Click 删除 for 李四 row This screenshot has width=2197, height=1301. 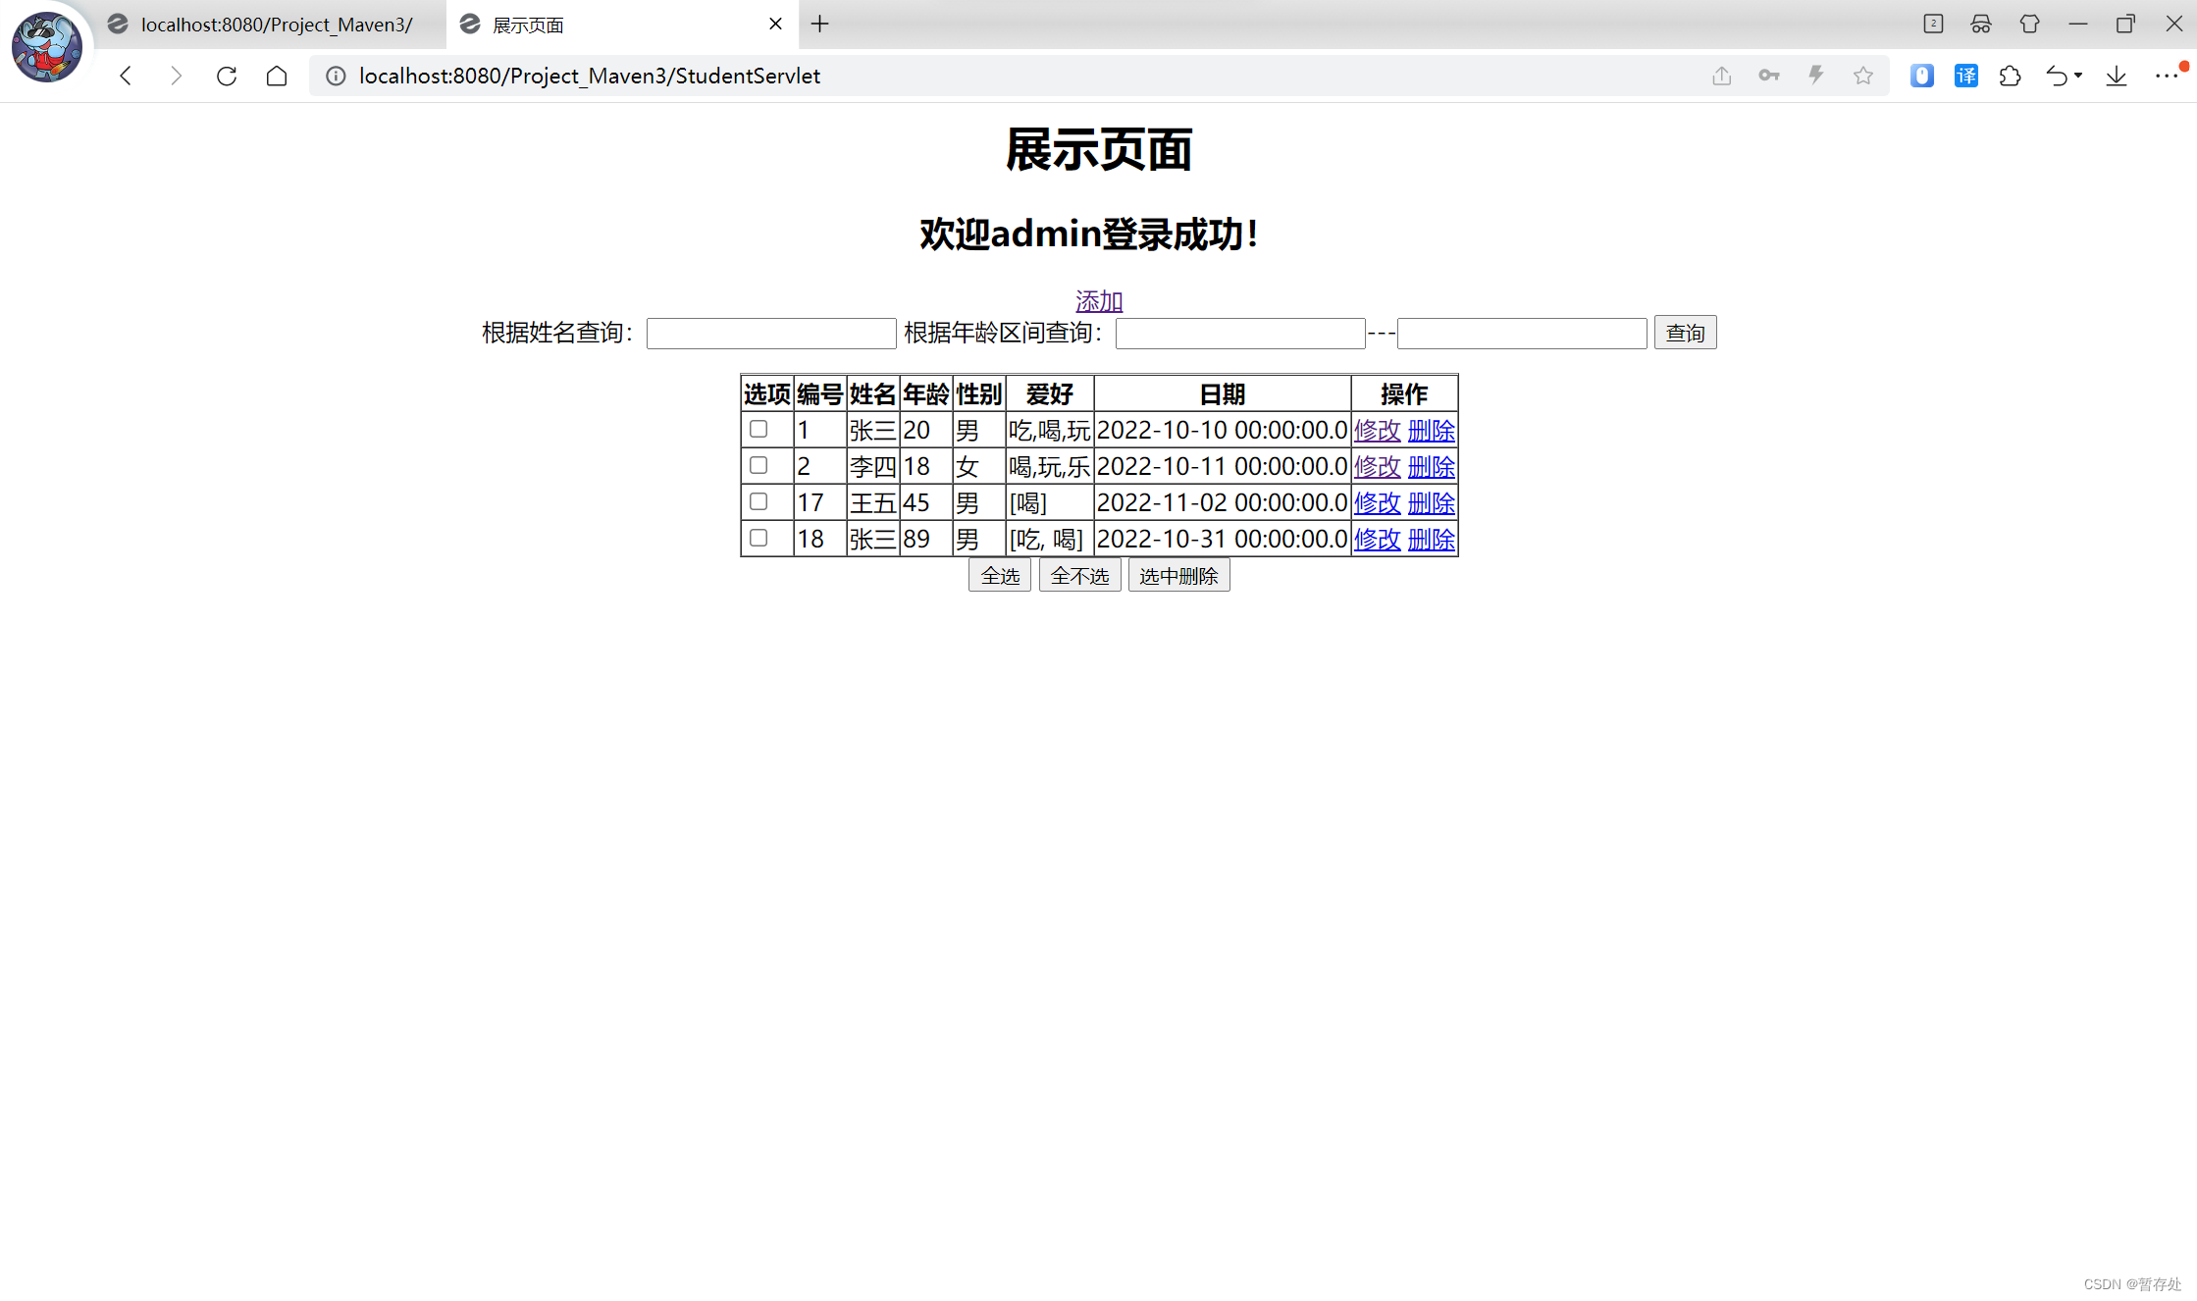(1431, 466)
